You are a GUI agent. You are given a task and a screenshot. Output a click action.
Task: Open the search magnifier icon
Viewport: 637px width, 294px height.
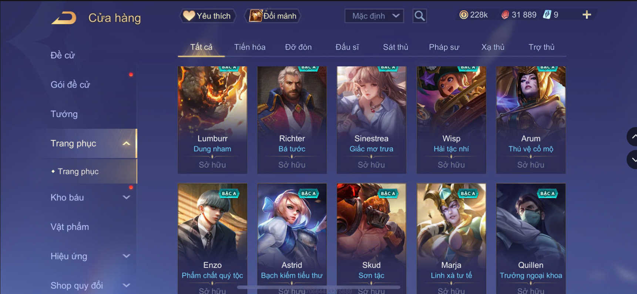pos(419,16)
